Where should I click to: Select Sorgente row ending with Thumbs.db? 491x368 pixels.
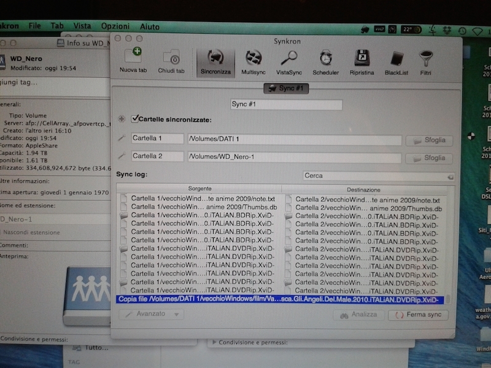point(200,207)
